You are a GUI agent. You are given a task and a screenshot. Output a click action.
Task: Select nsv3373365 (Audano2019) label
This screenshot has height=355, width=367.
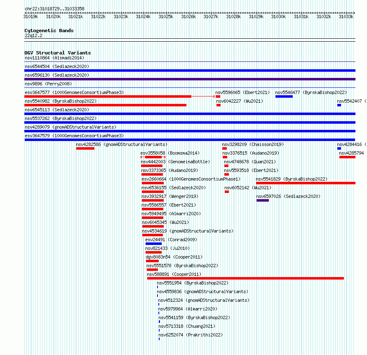pos(169,170)
